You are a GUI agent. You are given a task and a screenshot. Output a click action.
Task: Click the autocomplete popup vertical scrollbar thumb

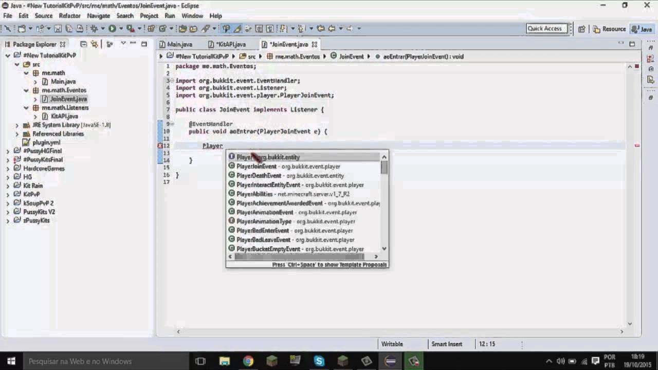coord(384,168)
